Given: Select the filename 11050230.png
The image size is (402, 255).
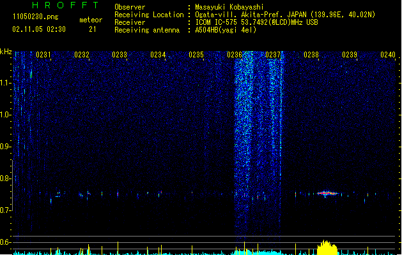Looking at the screenshot, I should pyautogui.click(x=35, y=17).
